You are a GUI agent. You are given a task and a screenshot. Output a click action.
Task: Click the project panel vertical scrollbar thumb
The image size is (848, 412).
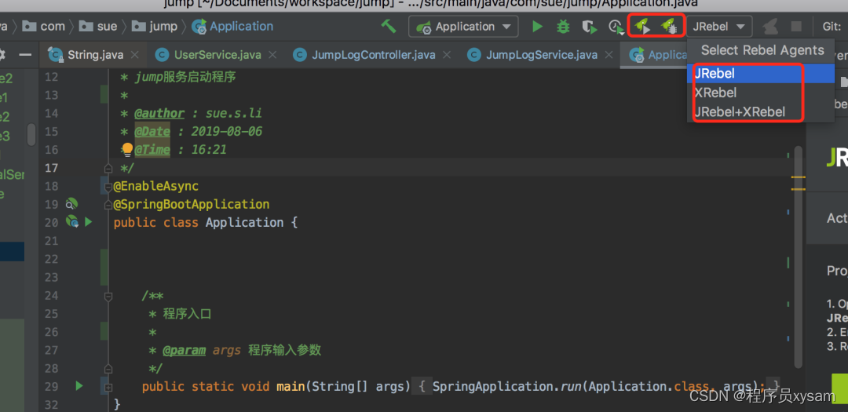click(x=31, y=134)
